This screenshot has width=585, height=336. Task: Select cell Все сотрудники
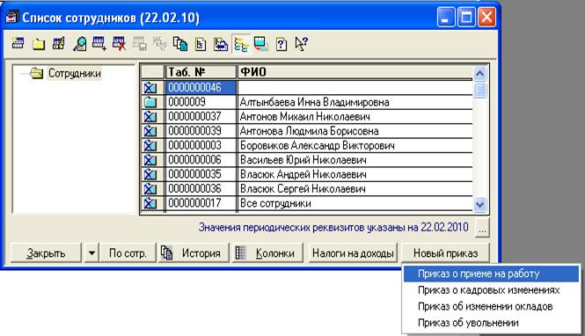click(355, 203)
